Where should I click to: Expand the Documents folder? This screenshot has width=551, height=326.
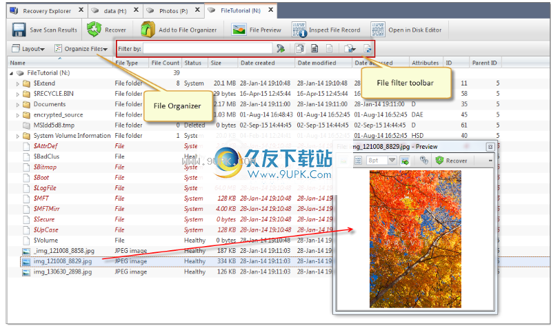[17, 105]
